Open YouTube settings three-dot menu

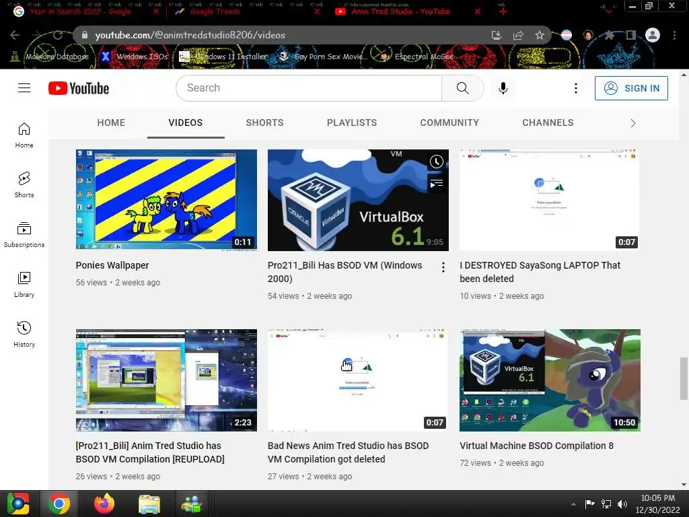[576, 88]
